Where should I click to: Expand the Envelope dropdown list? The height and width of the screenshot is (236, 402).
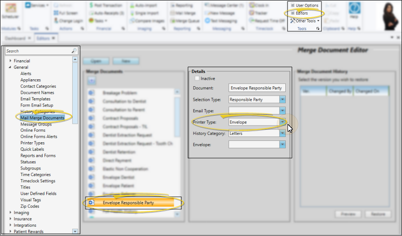point(282,144)
